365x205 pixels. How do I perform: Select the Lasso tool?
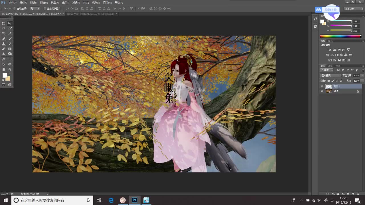click(x=4, y=28)
